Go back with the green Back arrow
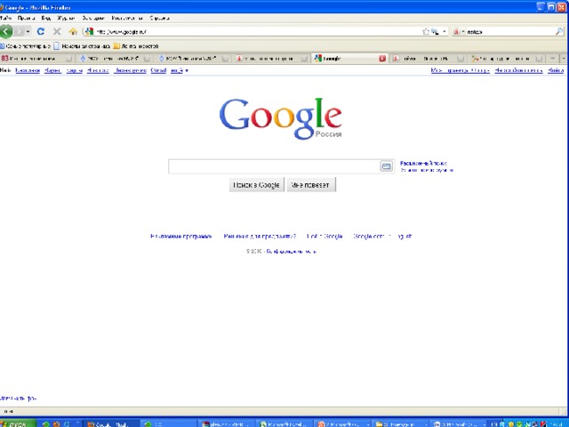569x427 pixels. pos(6,32)
